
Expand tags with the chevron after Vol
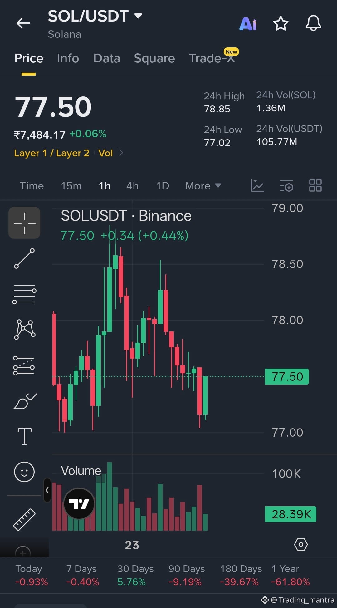pos(121,153)
